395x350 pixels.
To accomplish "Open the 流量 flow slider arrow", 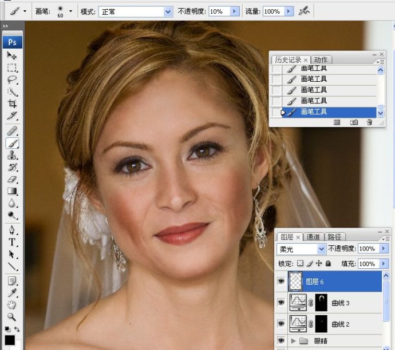I will coord(289,11).
